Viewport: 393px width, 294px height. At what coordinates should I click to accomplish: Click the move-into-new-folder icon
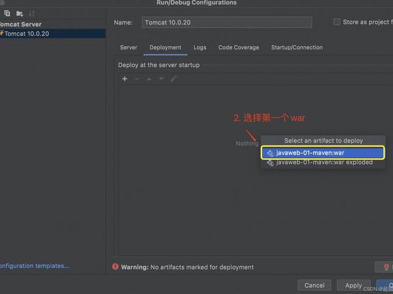20,14
